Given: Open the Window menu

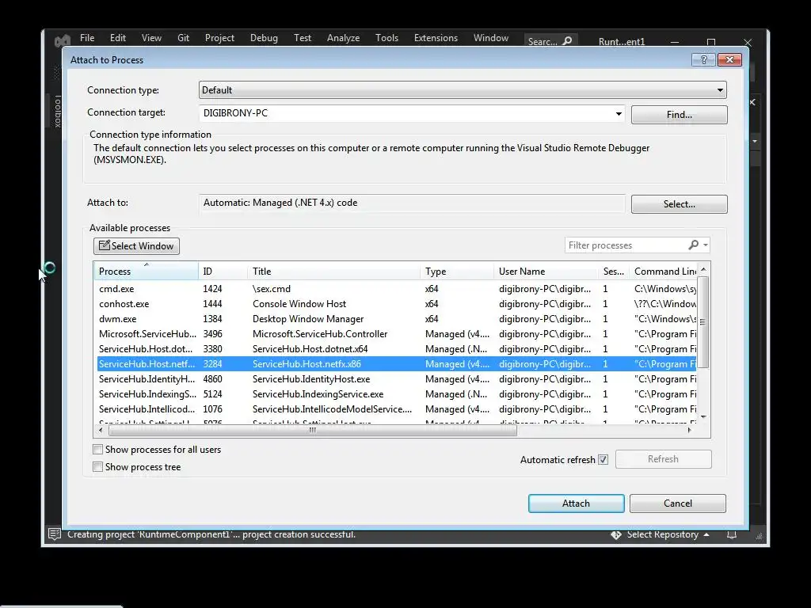Looking at the screenshot, I should (491, 38).
